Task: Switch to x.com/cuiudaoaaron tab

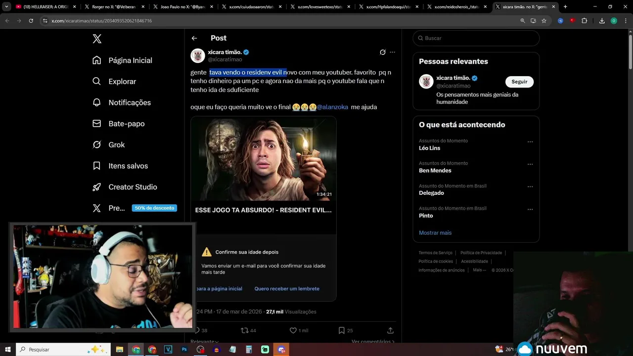Action: coord(251,7)
